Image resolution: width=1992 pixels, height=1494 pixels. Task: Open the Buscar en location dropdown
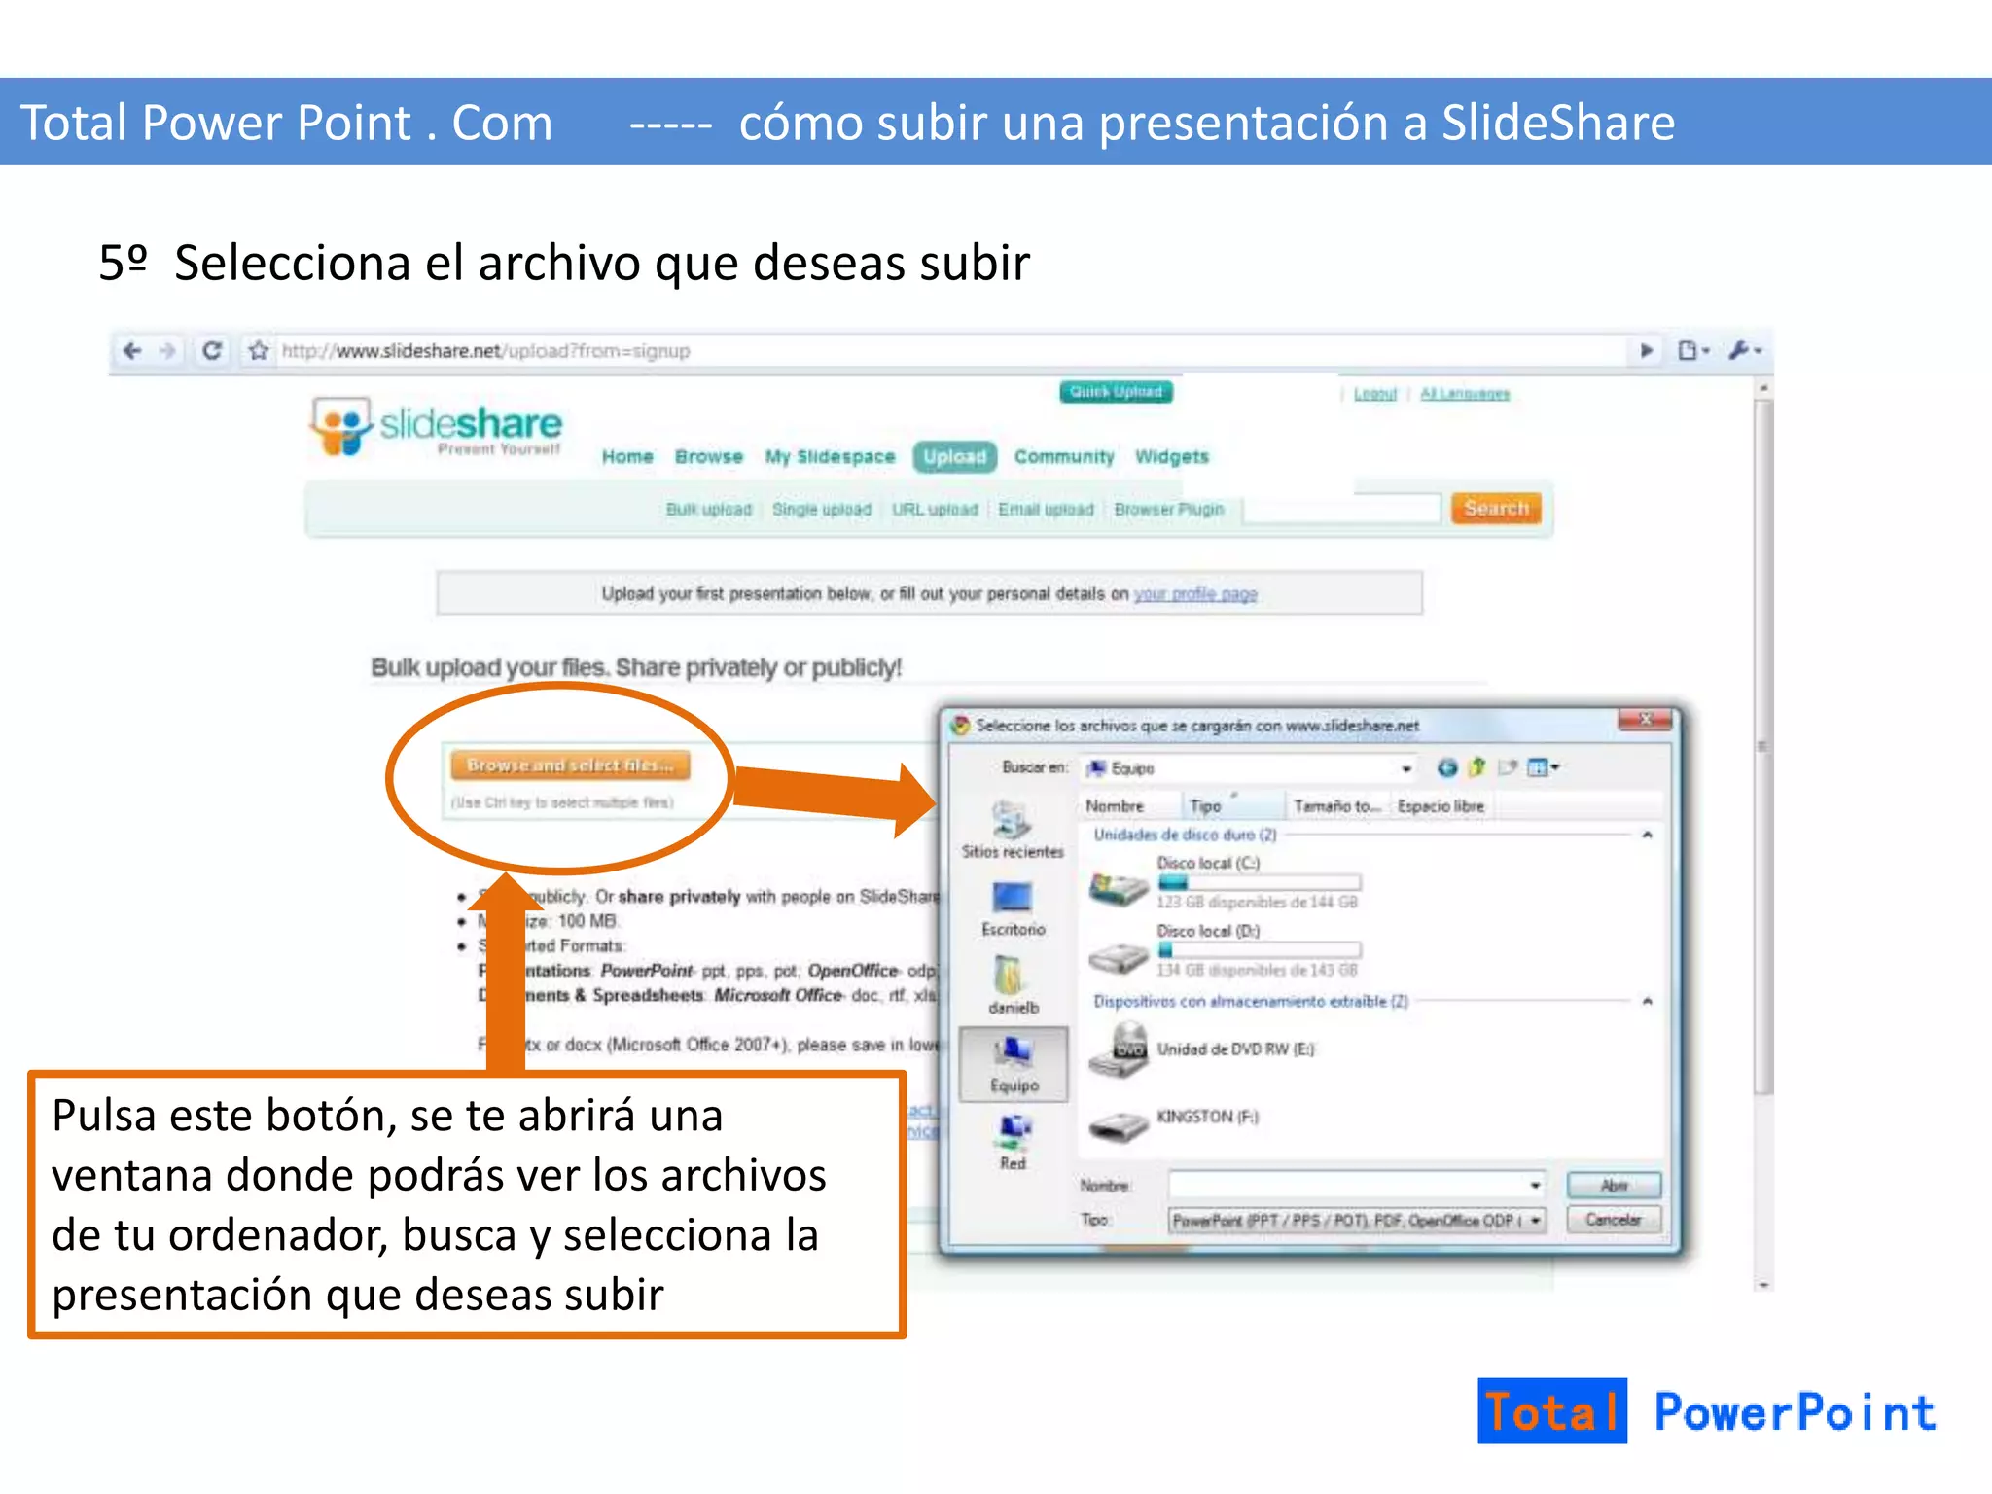[x=1406, y=768]
